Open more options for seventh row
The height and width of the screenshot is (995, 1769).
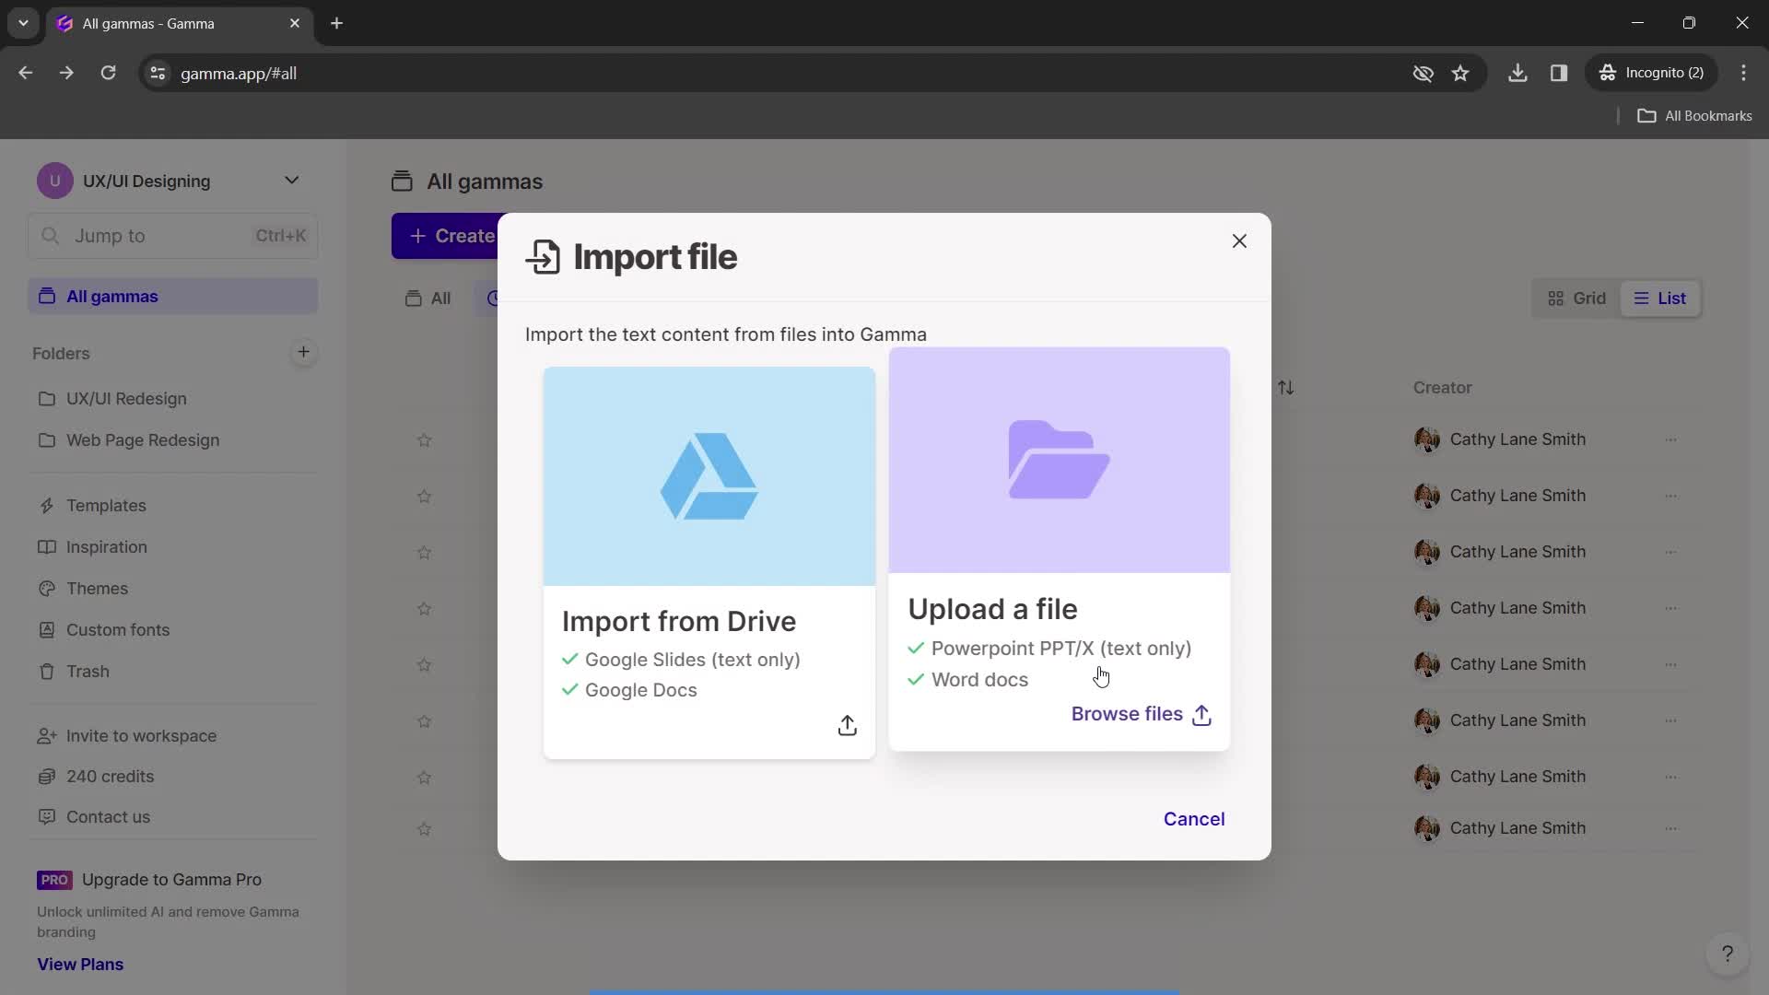click(x=1670, y=777)
